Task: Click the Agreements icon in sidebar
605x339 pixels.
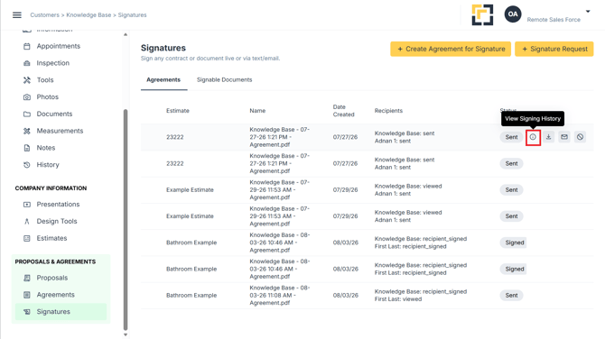Action: (x=26, y=295)
